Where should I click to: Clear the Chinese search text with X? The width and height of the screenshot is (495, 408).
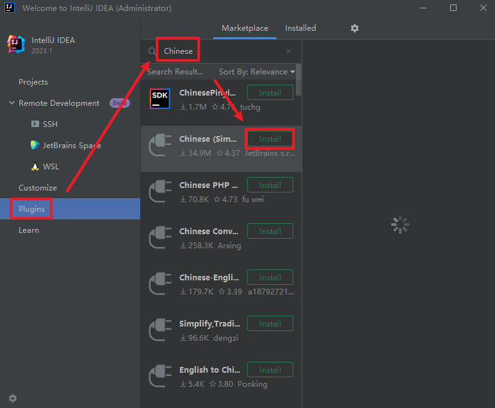tap(289, 51)
